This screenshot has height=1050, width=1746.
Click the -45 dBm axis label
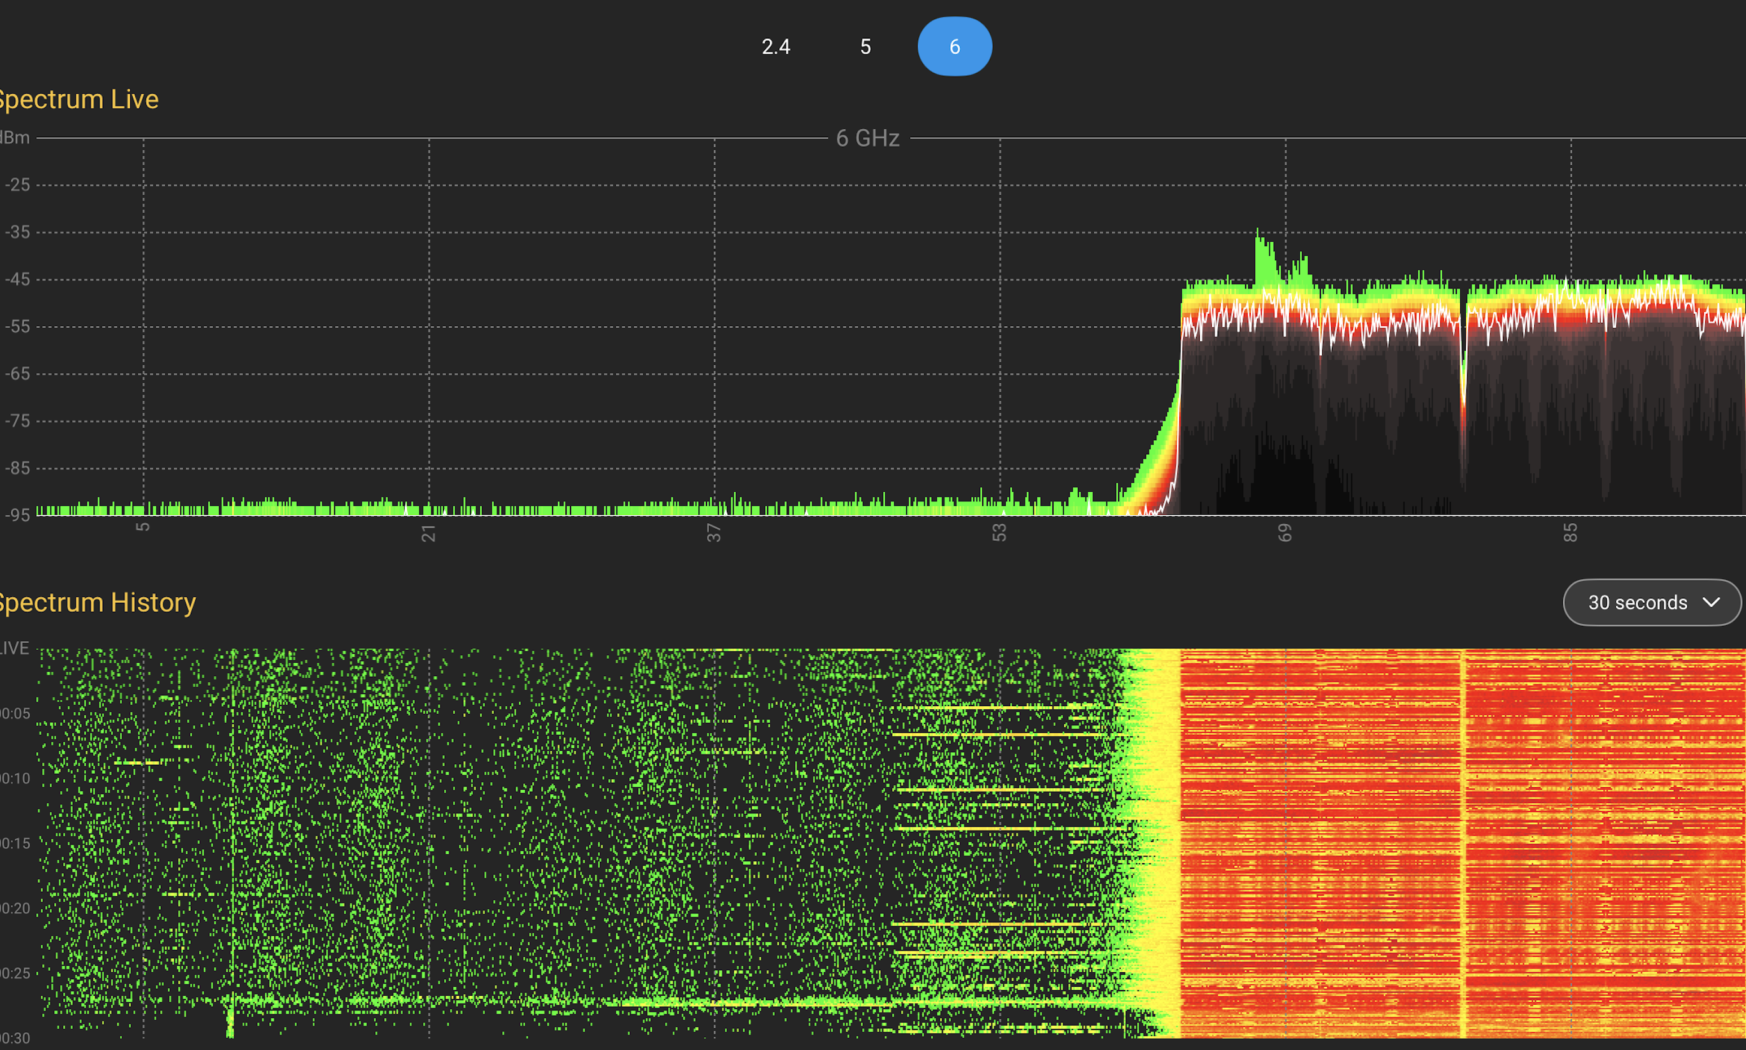tap(18, 279)
